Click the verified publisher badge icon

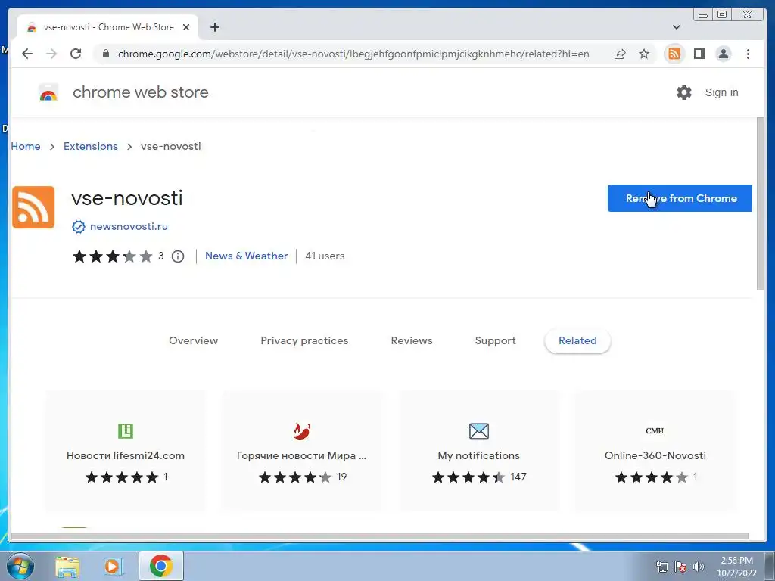pos(79,227)
